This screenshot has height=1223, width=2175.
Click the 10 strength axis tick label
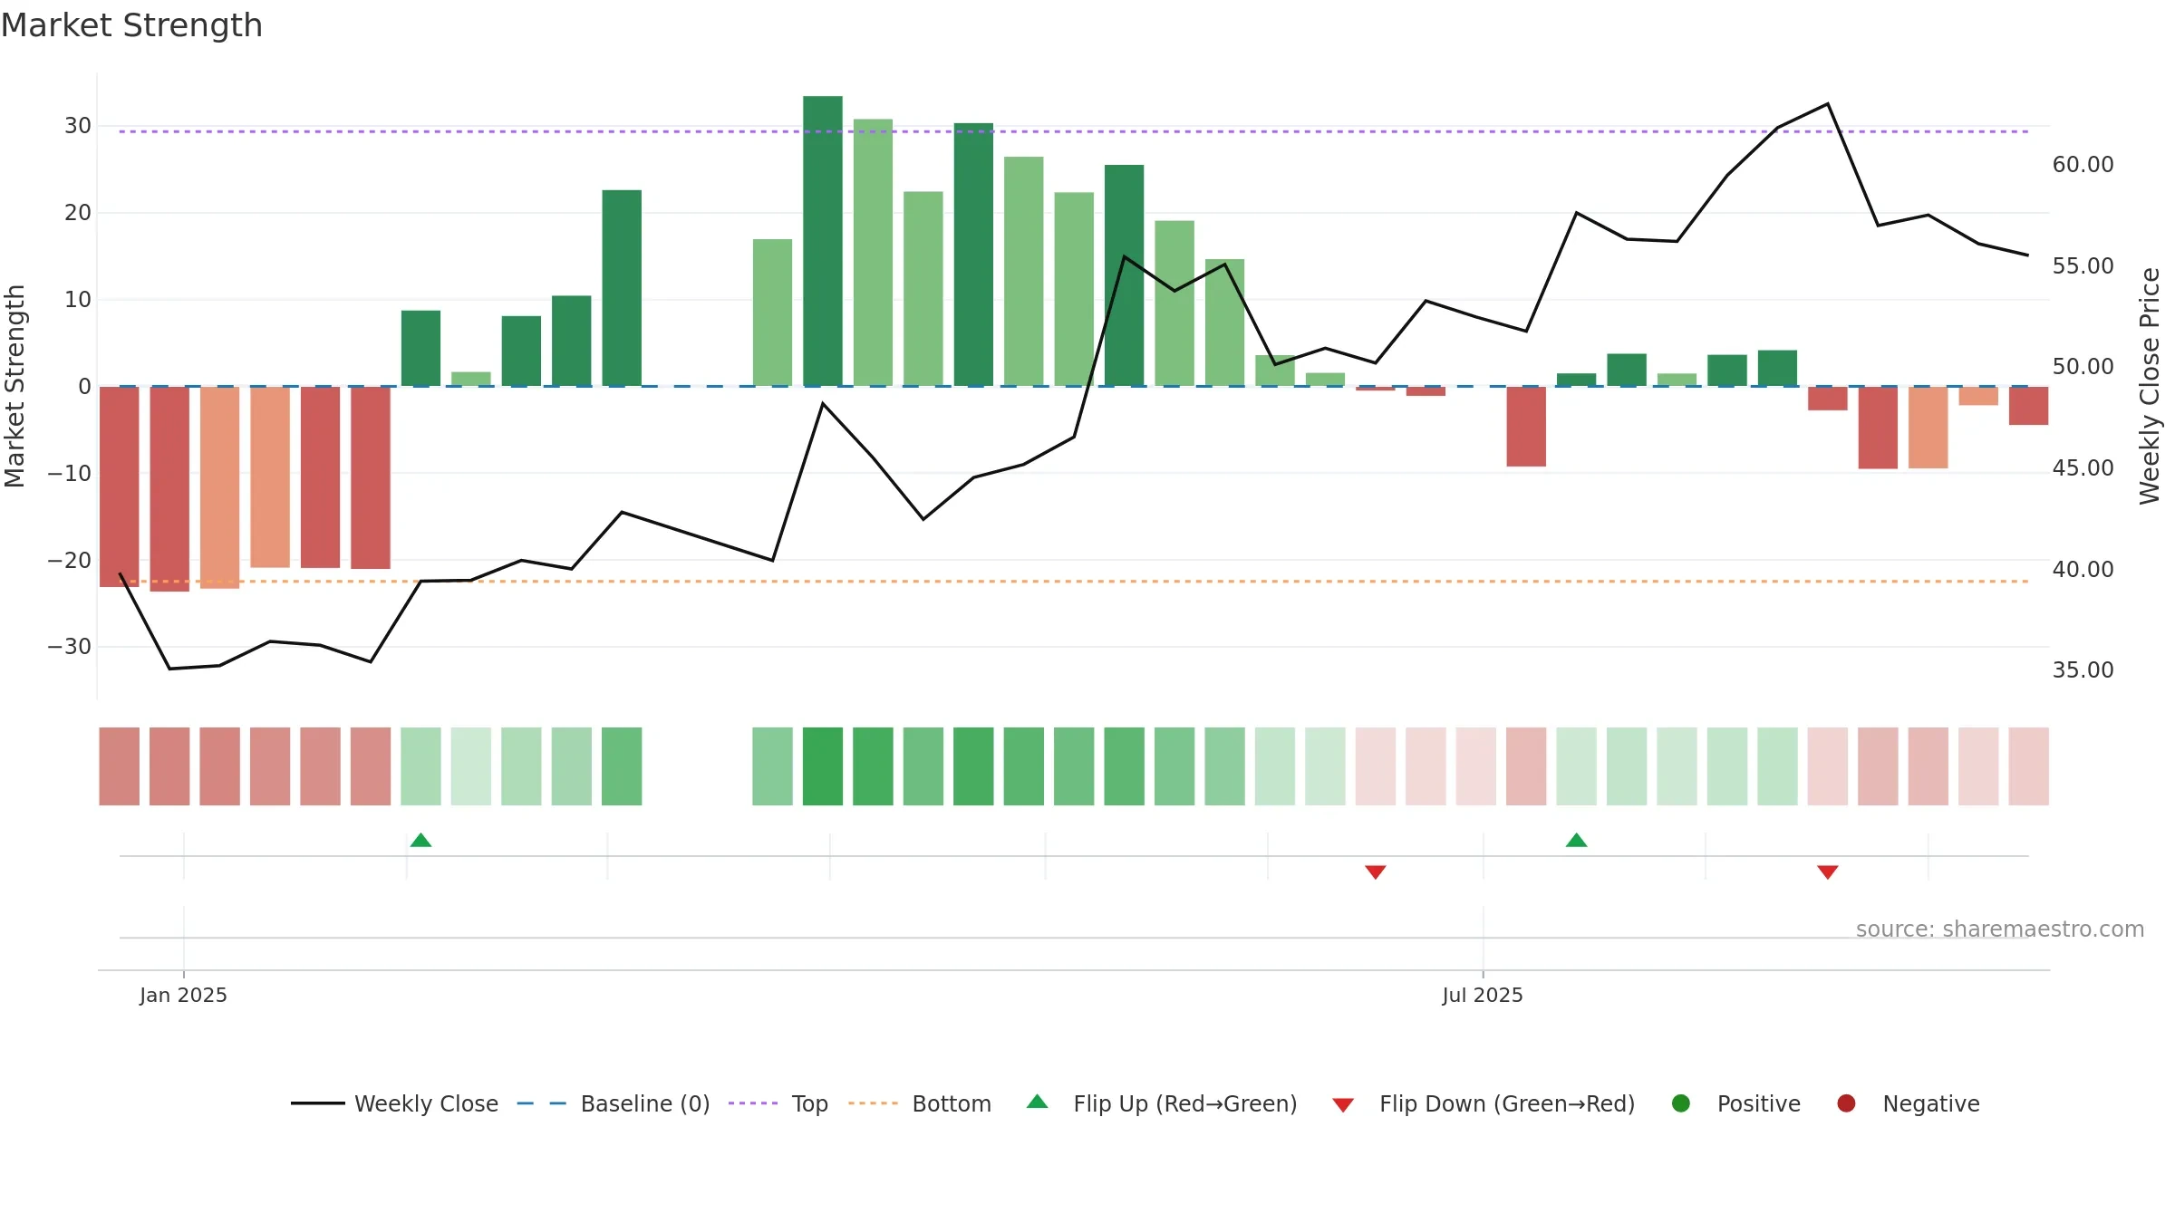(x=78, y=299)
